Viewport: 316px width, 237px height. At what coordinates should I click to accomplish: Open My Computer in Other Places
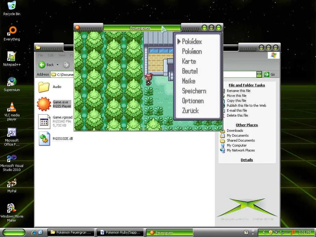click(x=237, y=145)
